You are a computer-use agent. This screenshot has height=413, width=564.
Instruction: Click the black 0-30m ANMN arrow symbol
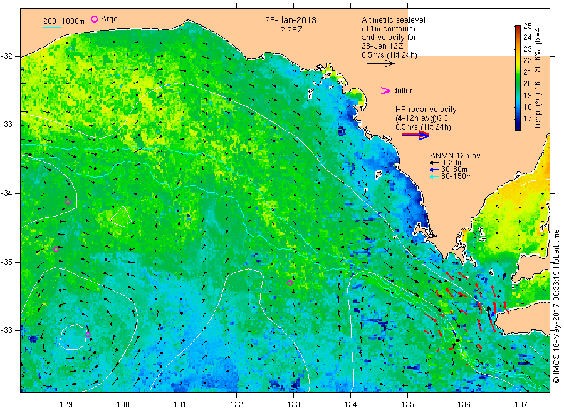pyautogui.click(x=434, y=163)
